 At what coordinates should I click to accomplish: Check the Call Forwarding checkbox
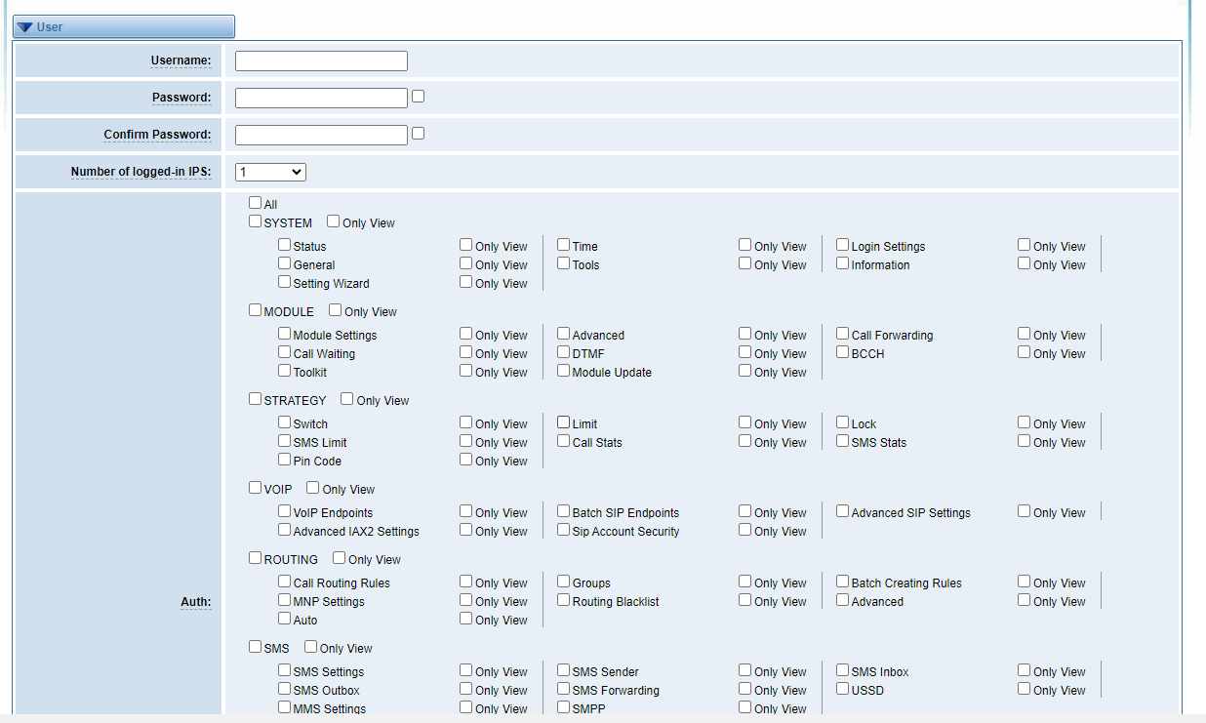(842, 334)
